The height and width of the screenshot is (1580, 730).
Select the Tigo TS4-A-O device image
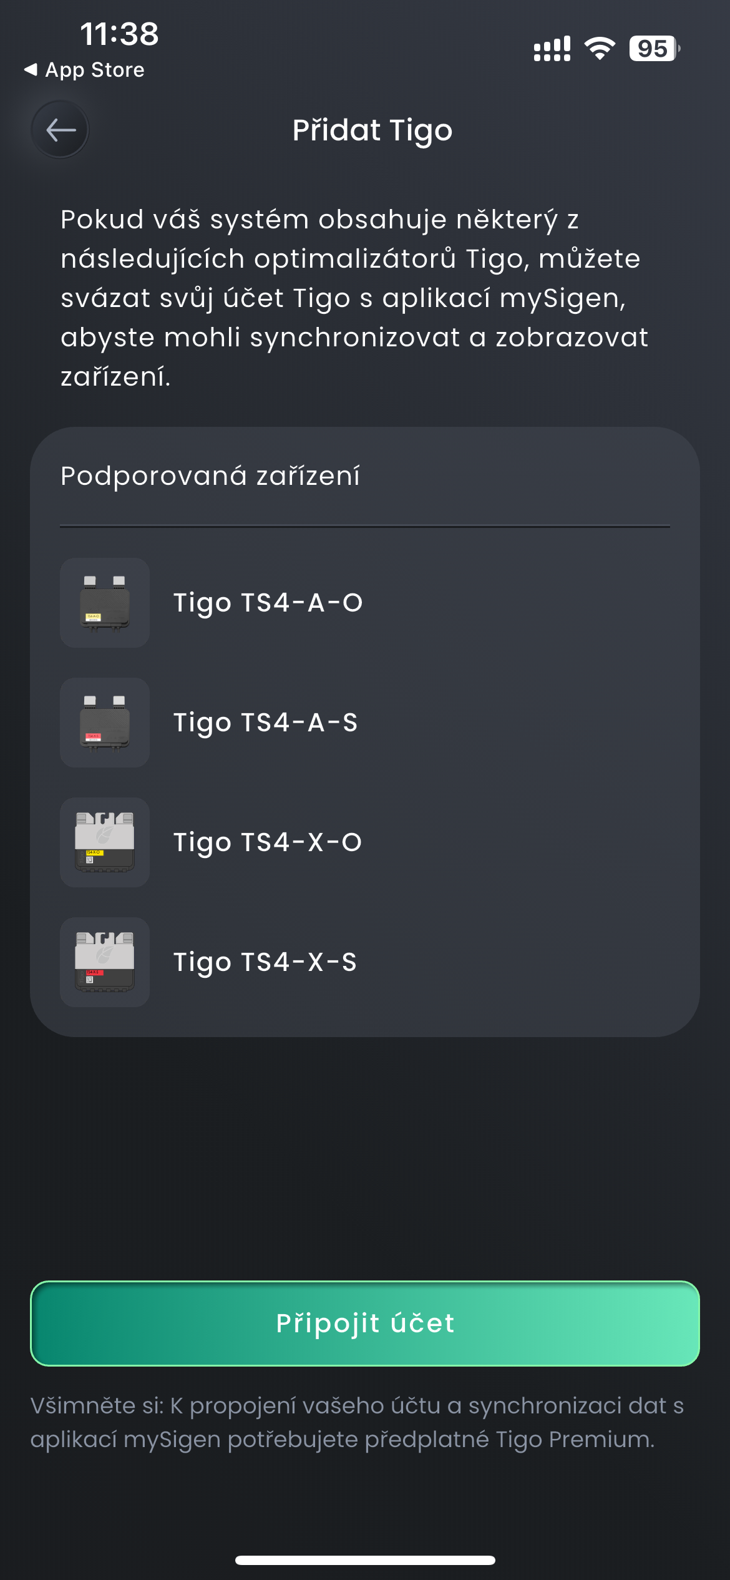coord(105,603)
